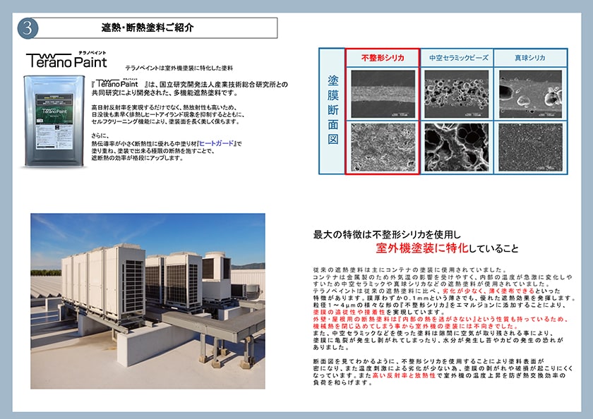Click the red text 塗膜の追従性や接着性

(349, 312)
